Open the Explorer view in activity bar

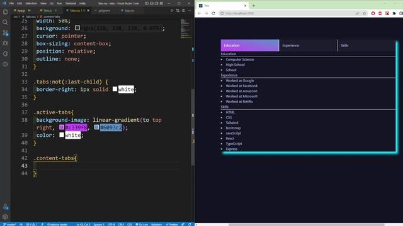click(5, 12)
